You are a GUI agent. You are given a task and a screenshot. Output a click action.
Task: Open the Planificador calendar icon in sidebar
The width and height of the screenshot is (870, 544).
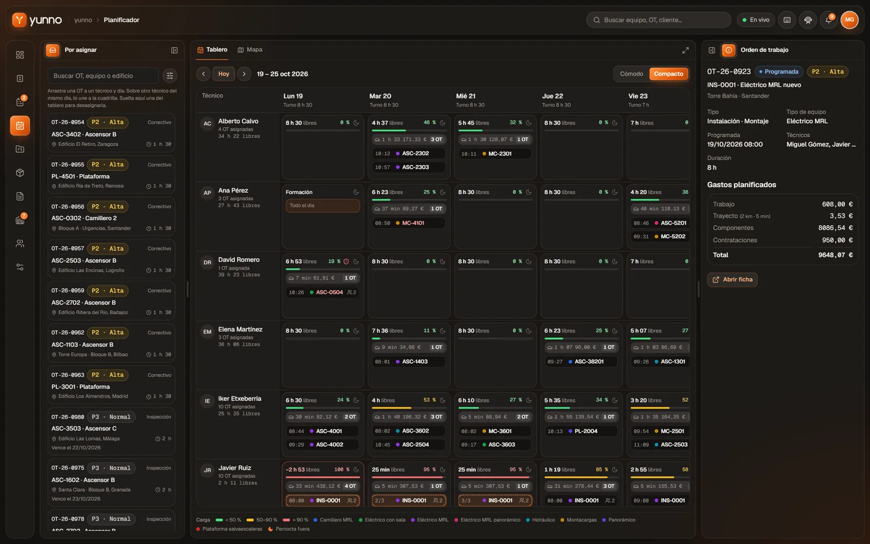pyautogui.click(x=20, y=126)
